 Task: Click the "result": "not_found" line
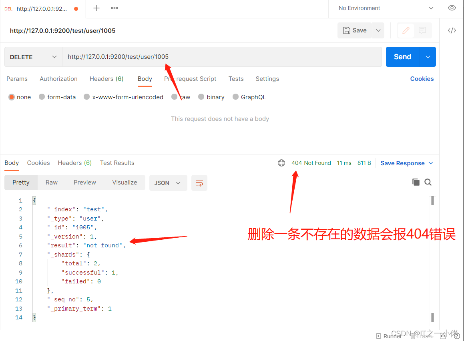pyautogui.click(x=86, y=245)
